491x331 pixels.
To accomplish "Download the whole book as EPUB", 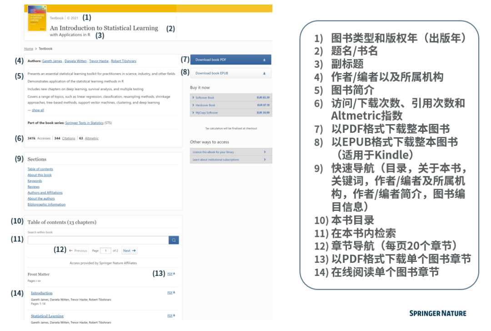I will click(x=230, y=73).
